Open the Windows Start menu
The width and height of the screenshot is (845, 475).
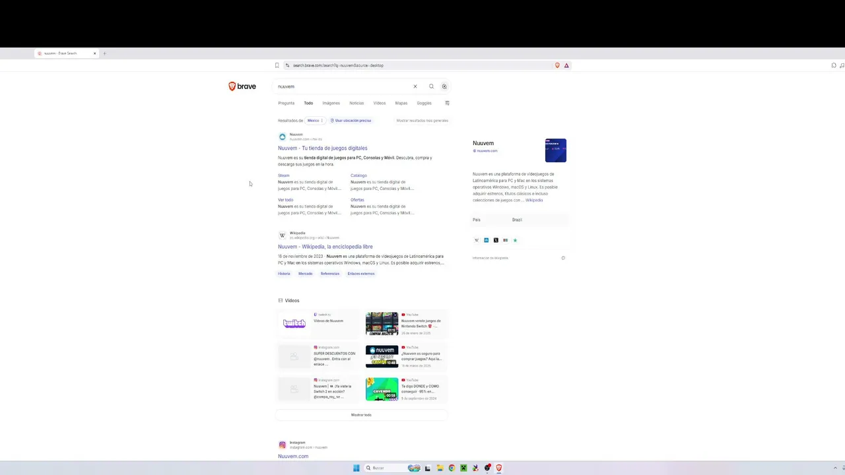pos(356,468)
